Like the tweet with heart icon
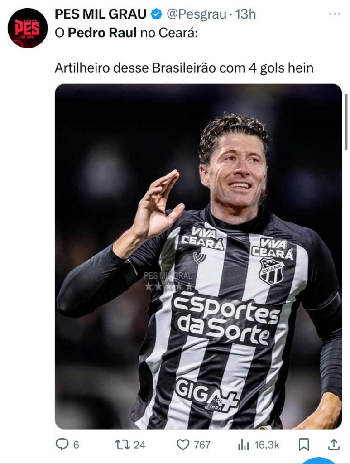350x464 pixels. pos(182,445)
